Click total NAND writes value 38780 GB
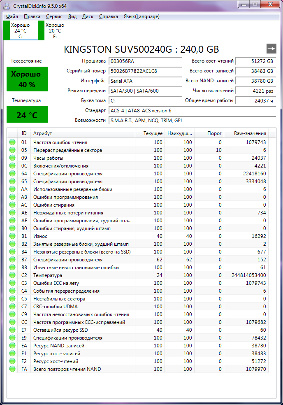 (256, 81)
